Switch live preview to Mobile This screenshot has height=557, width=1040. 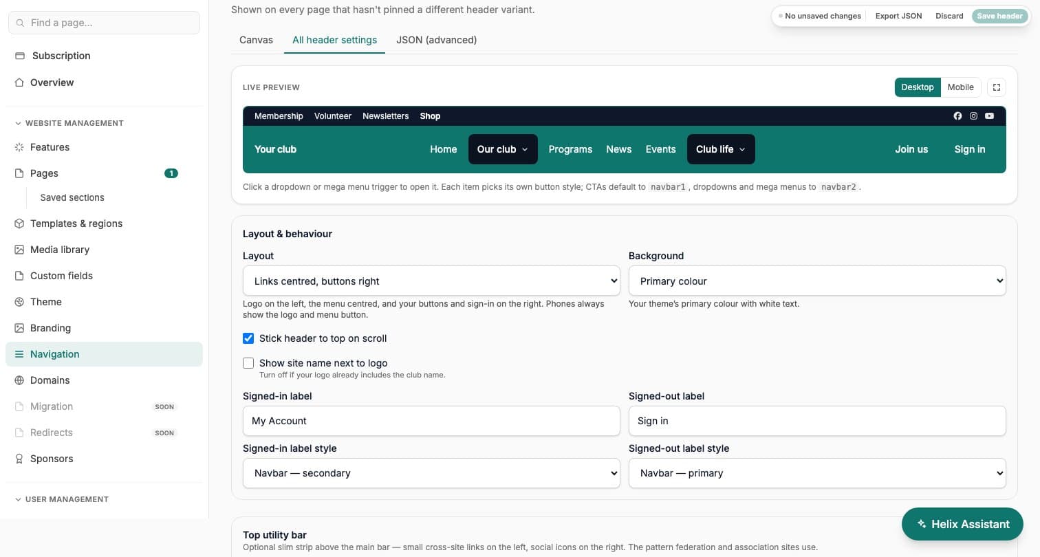[x=960, y=87]
